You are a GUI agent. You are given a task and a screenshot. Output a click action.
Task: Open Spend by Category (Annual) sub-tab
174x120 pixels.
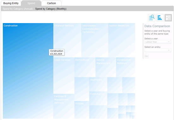pos(18,9)
